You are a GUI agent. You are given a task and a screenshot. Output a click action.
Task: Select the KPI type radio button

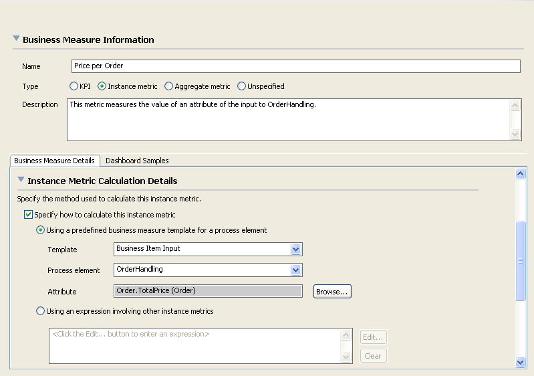click(74, 86)
